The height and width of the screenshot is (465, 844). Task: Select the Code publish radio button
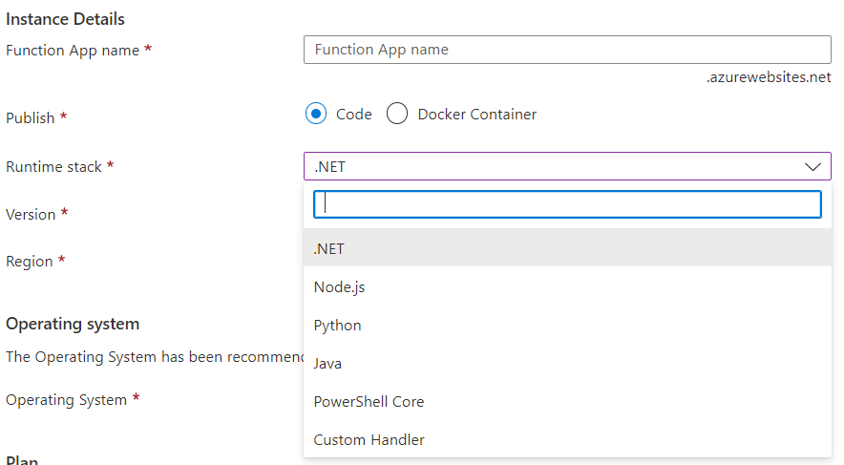point(316,114)
